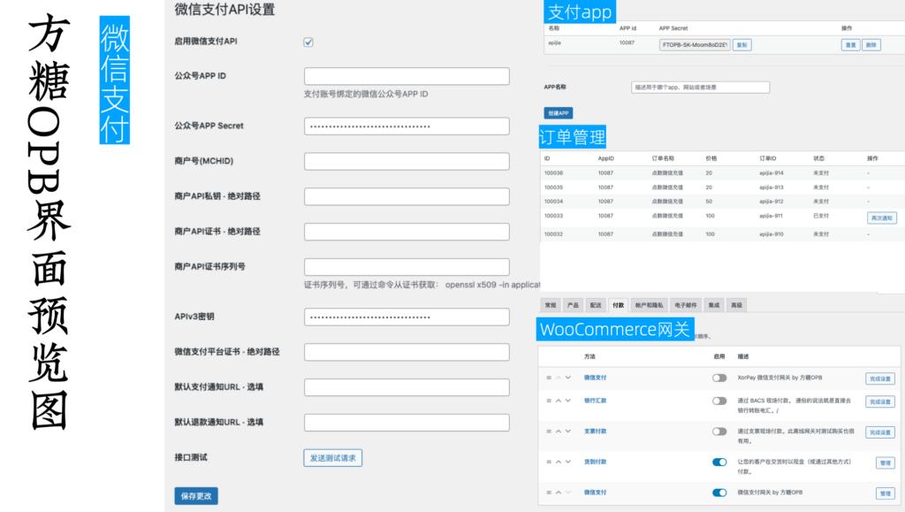The width and height of the screenshot is (905, 512).
Task: Move the 货到付款 gateway up
Action: click(557, 462)
